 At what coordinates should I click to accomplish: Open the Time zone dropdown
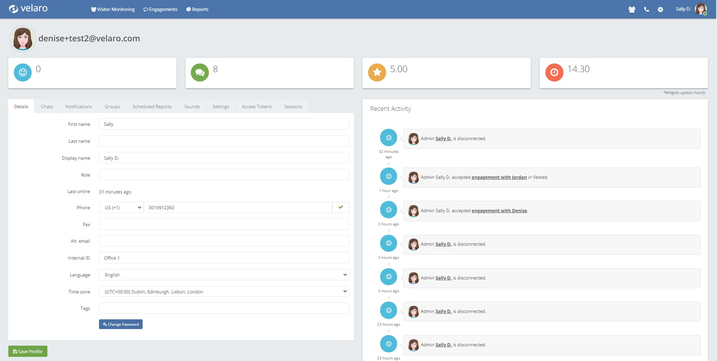point(224,292)
